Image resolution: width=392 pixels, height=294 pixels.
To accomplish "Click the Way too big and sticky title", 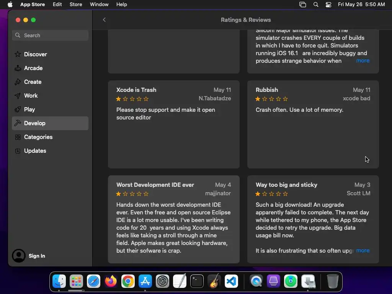I will (286, 185).
